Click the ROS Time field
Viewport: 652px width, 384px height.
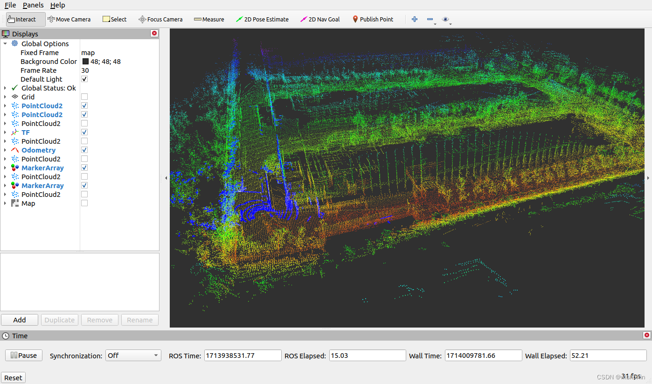pyautogui.click(x=243, y=355)
